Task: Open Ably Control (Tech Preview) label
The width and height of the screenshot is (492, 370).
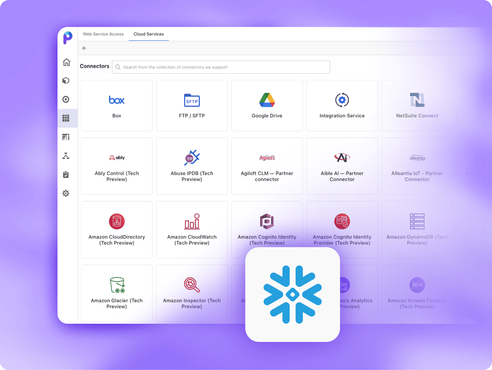Action: pyautogui.click(x=117, y=176)
